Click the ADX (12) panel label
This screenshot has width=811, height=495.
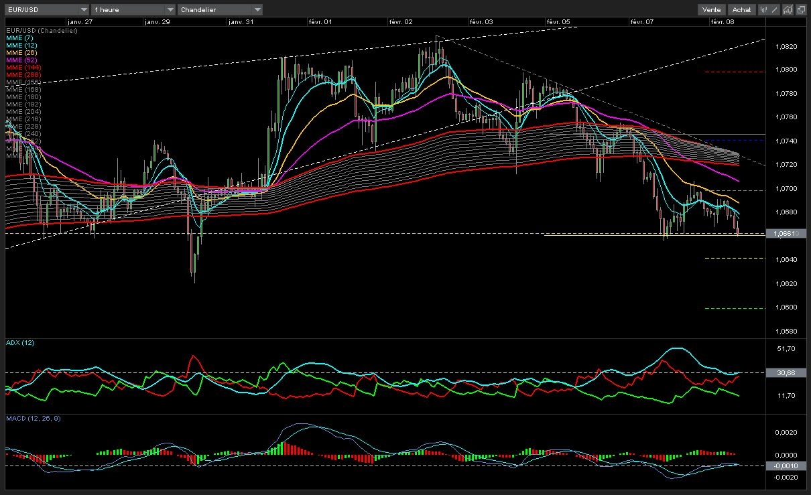20,343
